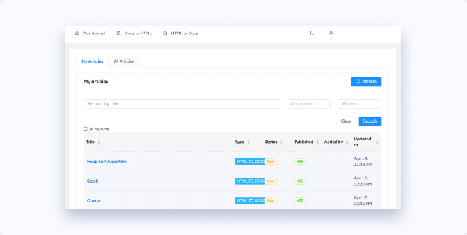Screen dimensions: 467x235
Task: Click the Clear filters button
Action: [x=346, y=121]
